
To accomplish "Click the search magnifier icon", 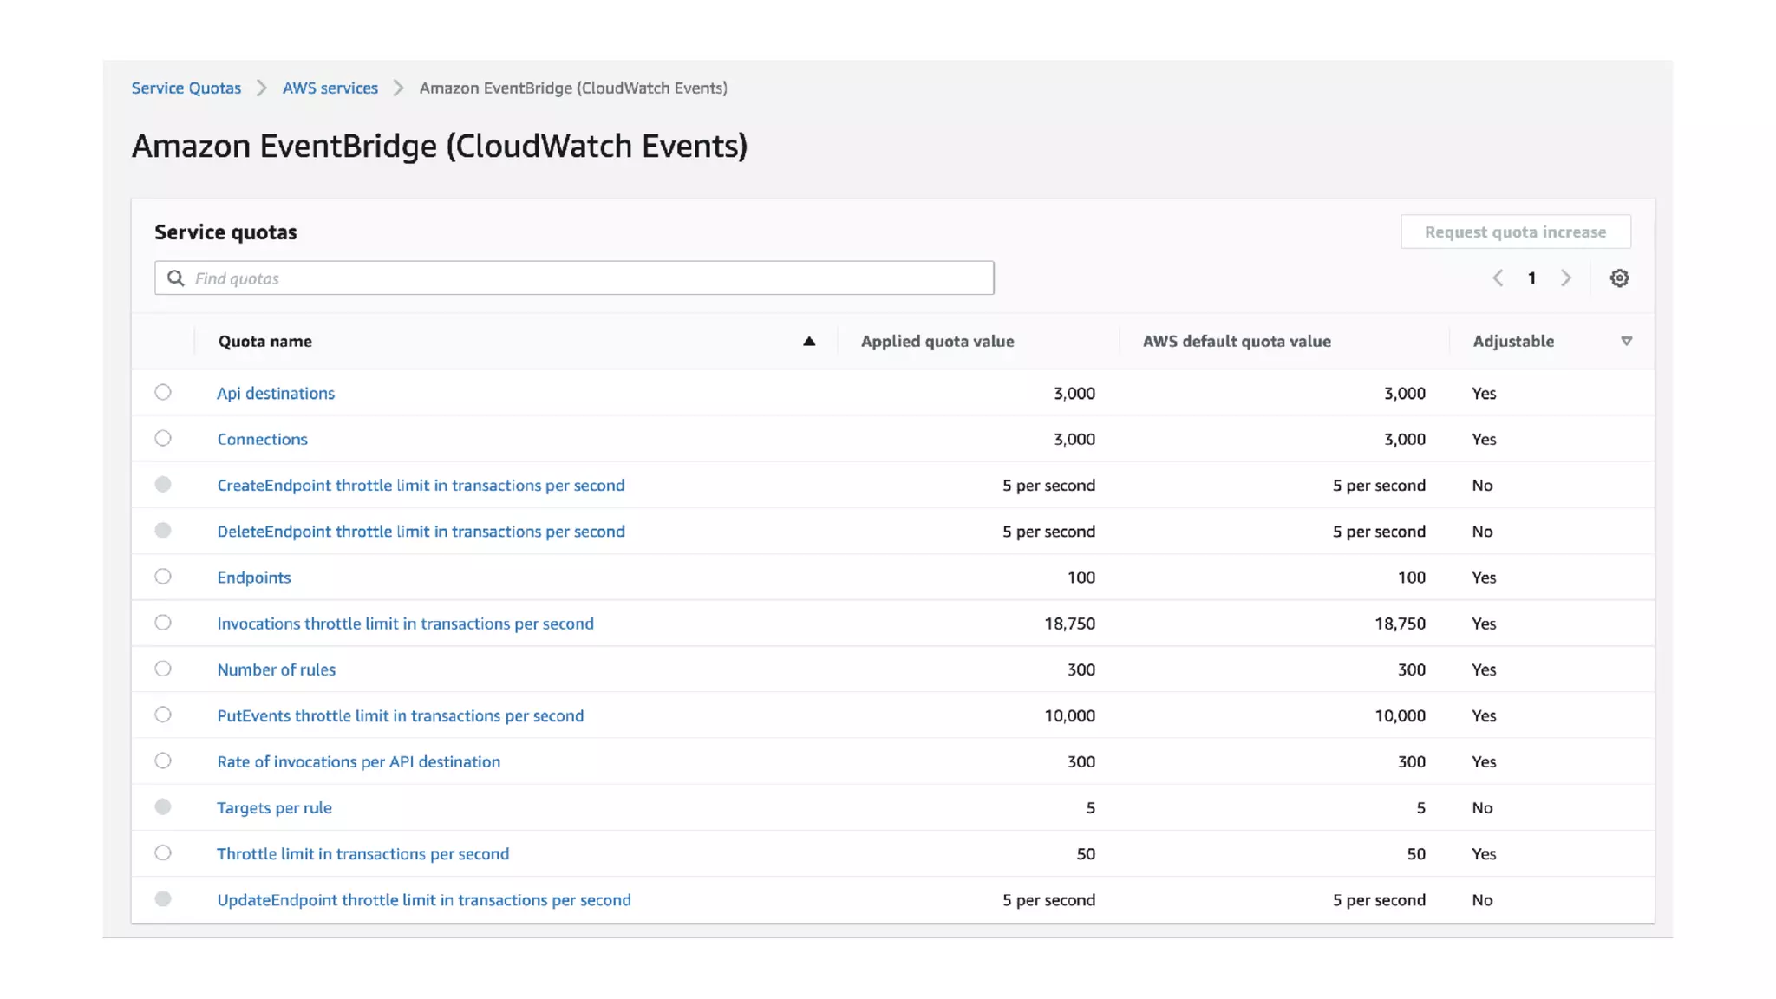I will pos(176,278).
